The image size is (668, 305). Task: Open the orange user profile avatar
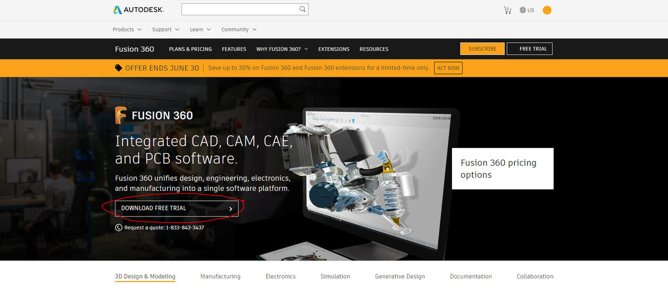pyautogui.click(x=547, y=10)
